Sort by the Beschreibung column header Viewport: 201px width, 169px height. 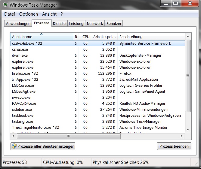pyautogui.click(x=151, y=37)
